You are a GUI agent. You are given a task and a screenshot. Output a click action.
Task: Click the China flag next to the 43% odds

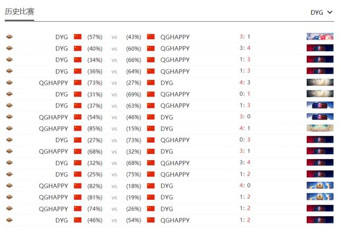click(150, 37)
